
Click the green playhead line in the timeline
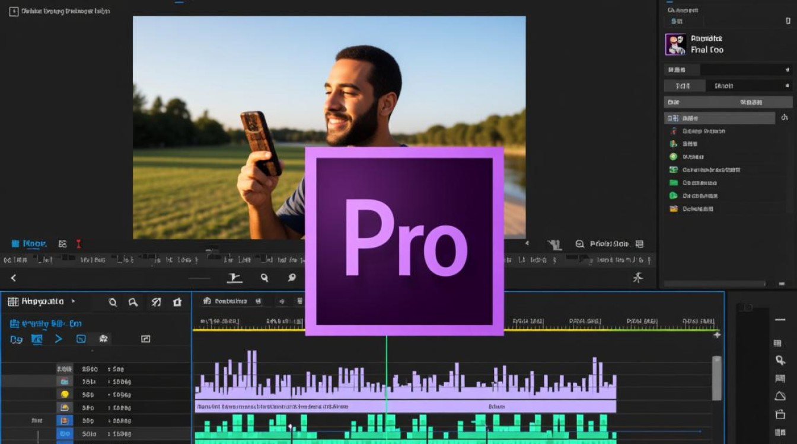[387, 391]
